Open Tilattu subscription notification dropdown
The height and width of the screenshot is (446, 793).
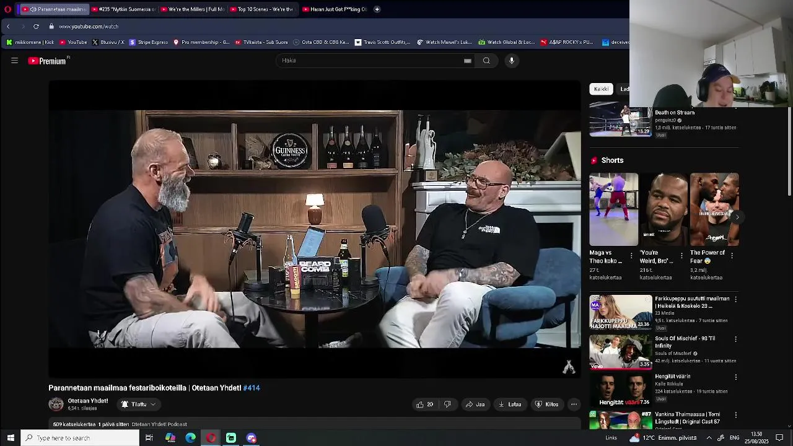click(139, 404)
